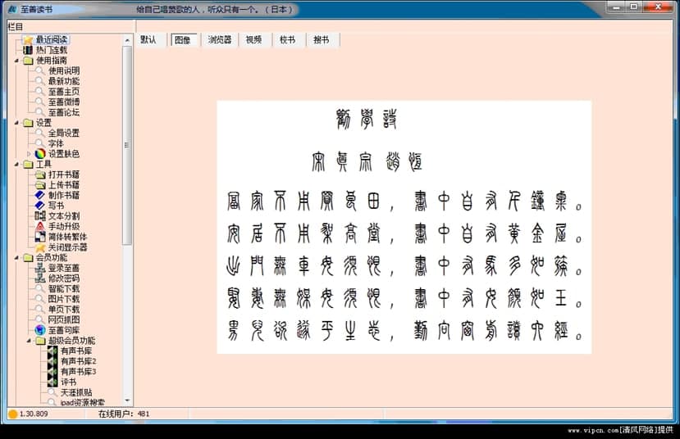Switch to the 图像 tab
The image size is (680, 439).
pyautogui.click(x=183, y=40)
